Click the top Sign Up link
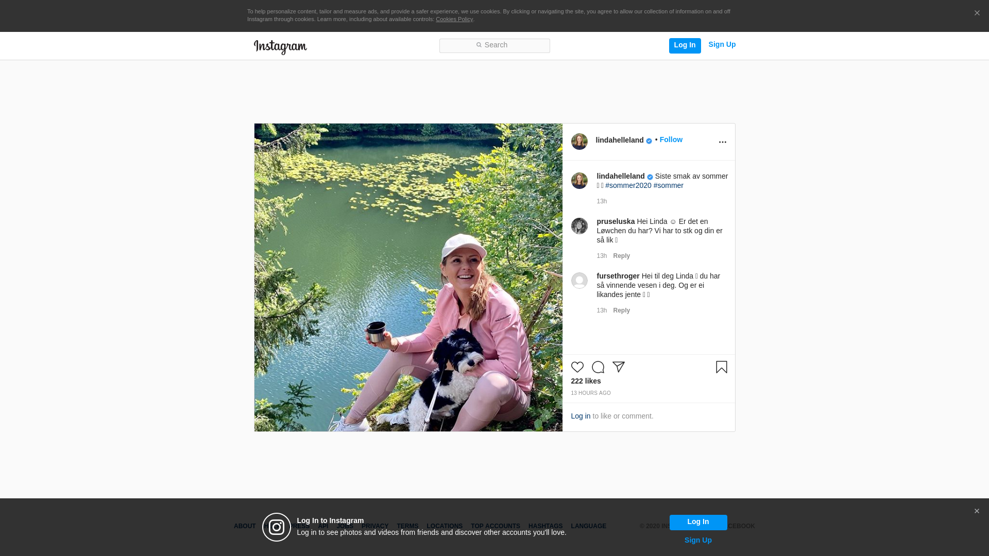 click(722, 45)
